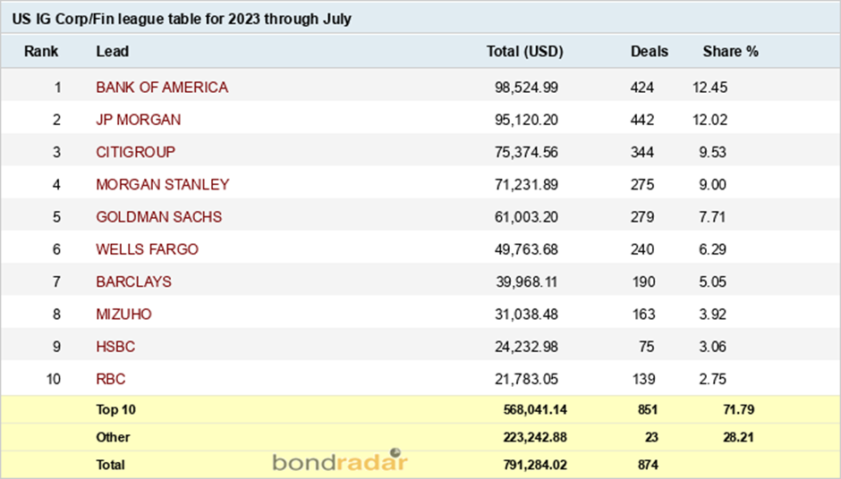Select total value 24,232.98
Viewport: 841px width, 479px height.
526,347
